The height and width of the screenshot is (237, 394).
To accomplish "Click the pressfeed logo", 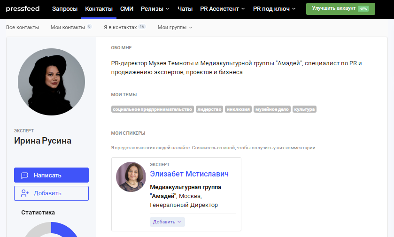I will click(23, 9).
